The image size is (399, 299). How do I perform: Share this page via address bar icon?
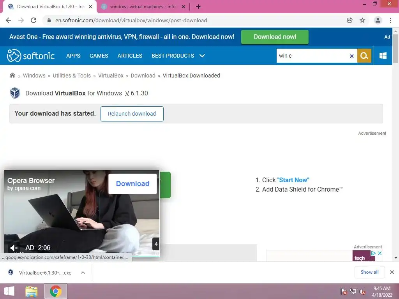(350, 20)
